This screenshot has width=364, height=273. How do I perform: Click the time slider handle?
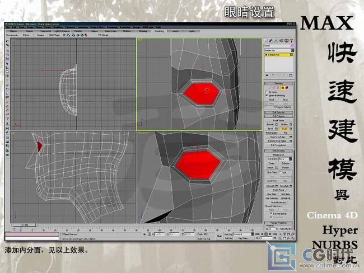click(x=25, y=225)
